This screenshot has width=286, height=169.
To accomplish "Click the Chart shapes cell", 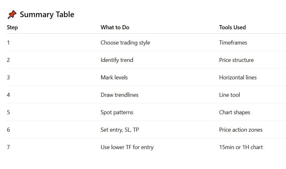I will pos(234,112).
